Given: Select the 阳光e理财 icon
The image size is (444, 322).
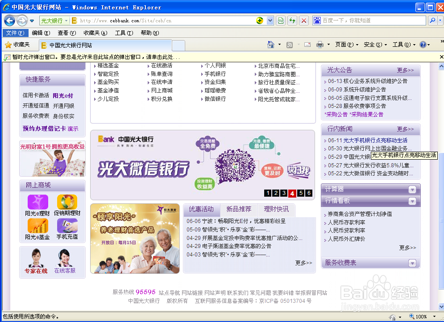Looking at the screenshot, I should [37, 202].
